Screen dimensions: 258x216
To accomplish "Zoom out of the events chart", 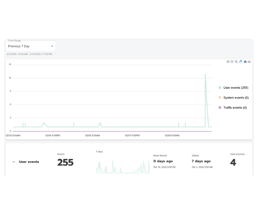I will click(x=232, y=62).
